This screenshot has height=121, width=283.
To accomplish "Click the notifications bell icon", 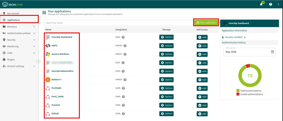I will pyautogui.click(x=261, y=4).
